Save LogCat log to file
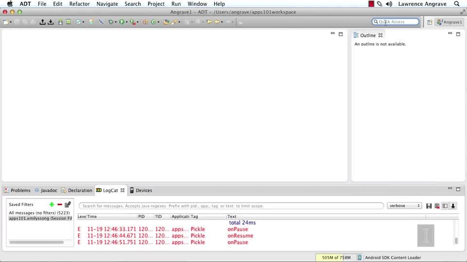 429,206
